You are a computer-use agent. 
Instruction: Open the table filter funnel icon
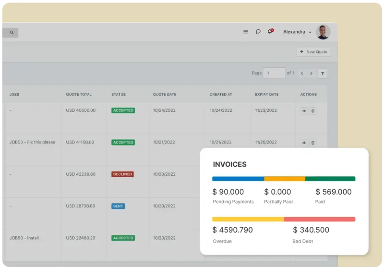pos(323,73)
